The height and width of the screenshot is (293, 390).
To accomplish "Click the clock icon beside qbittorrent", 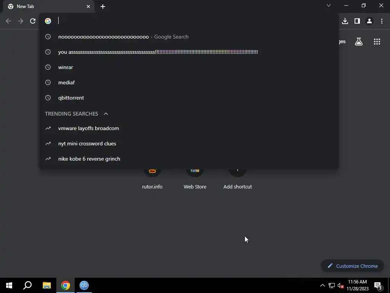I will click(x=48, y=98).
